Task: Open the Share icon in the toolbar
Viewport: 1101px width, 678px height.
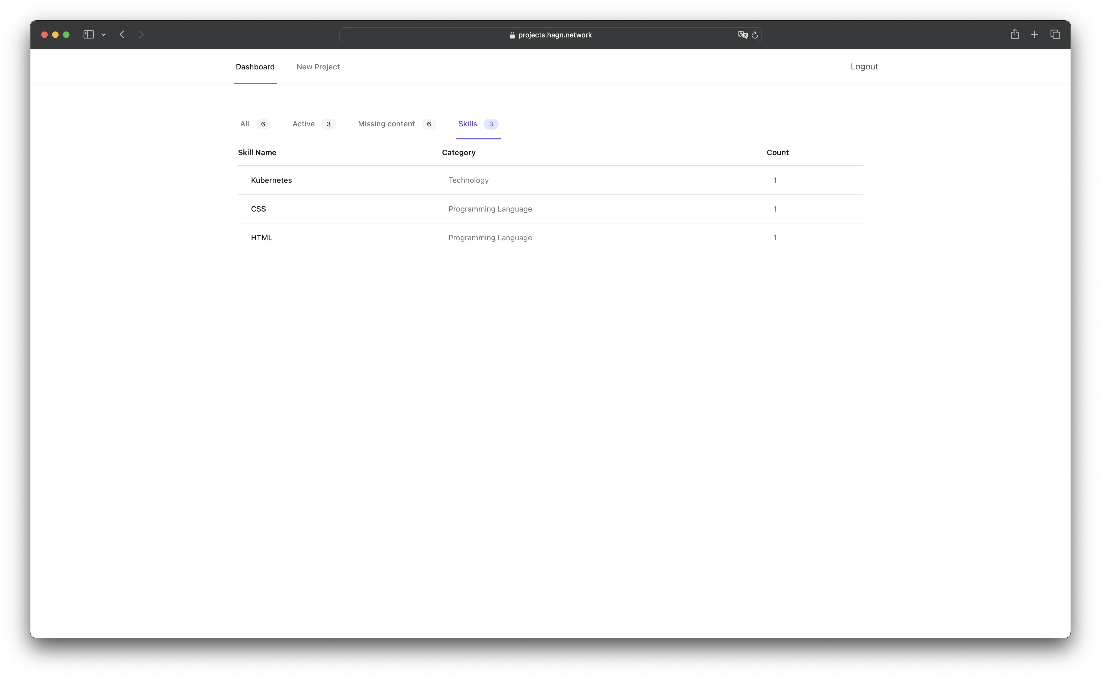Action: pyautogui.click(x=1014, y=34)
